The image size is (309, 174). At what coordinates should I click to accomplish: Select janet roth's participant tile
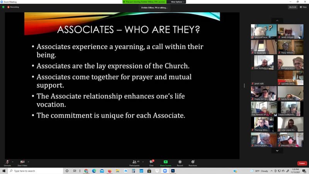pos(263,78)
